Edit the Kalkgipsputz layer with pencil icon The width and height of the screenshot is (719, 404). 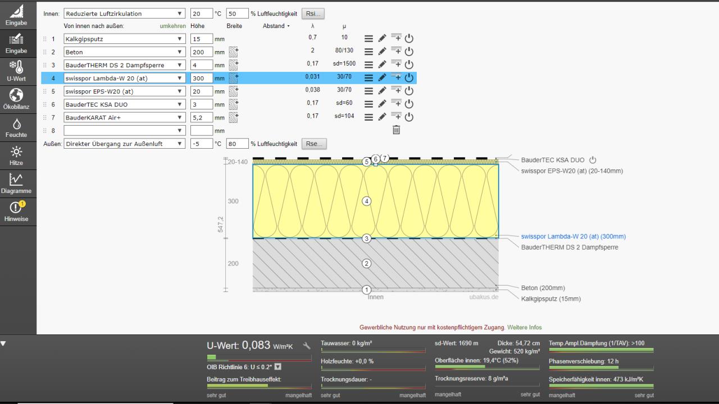click(382, 39)
